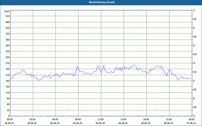Click the upper SE compass label at 480
The width and height of the screenshot is (202, 126).
point(195,19)
